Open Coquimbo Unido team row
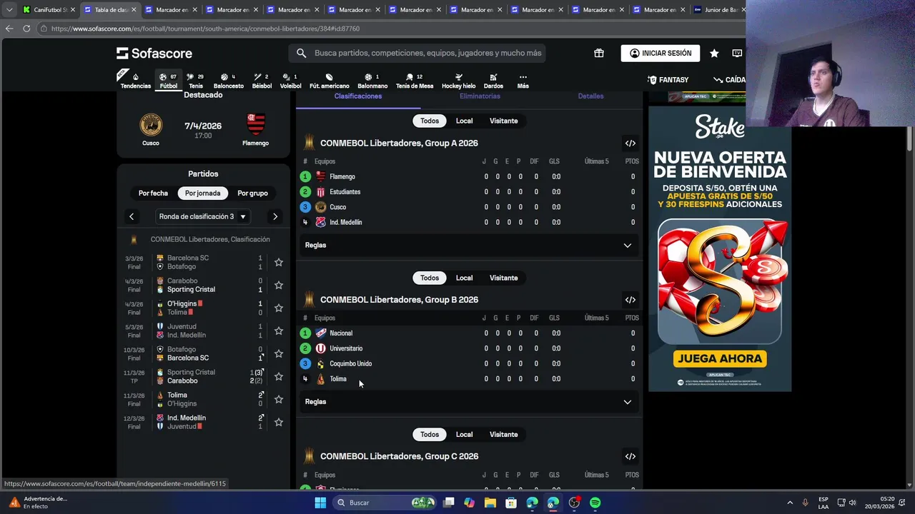Viewport: 915px width, 514px height. (x=468, y=364)
